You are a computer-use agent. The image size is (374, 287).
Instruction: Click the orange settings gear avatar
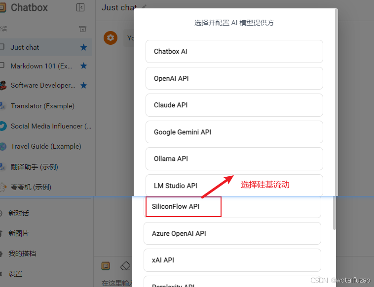111,38
